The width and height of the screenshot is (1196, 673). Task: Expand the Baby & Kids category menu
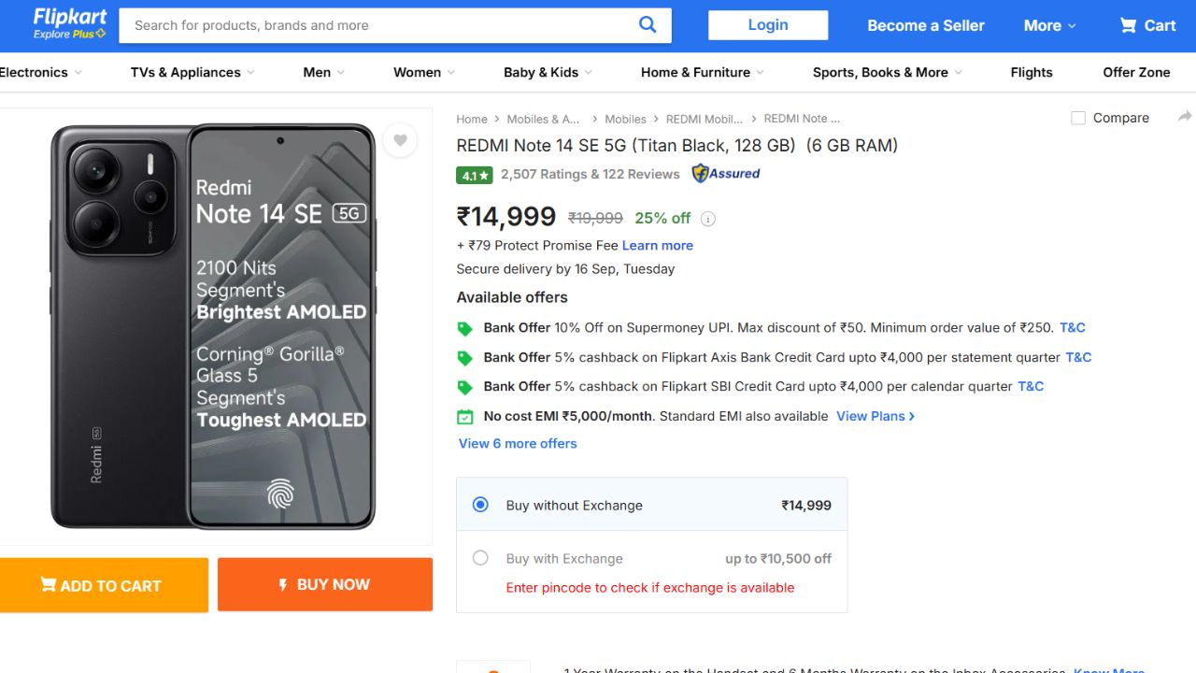pos(548,72)
